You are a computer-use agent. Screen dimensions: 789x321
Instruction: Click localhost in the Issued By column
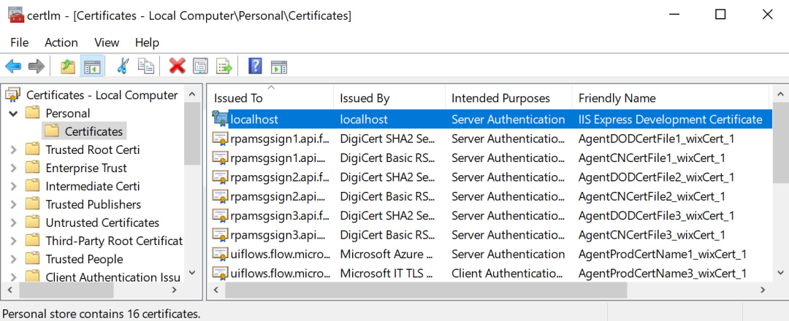(364, 120)
